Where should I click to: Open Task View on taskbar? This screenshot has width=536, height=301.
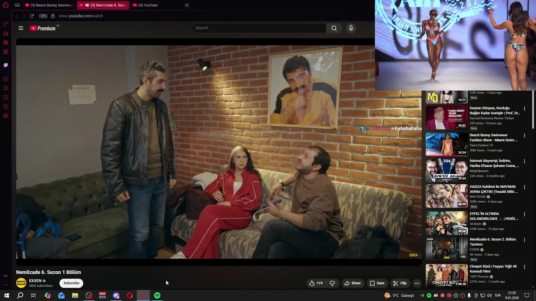pos(33,296)
